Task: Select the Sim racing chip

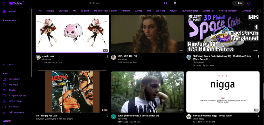Action: (x=160, y=11)
